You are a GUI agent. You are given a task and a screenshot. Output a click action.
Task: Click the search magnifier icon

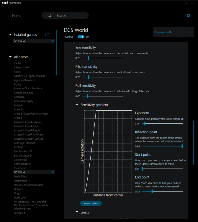pos(50,16)
